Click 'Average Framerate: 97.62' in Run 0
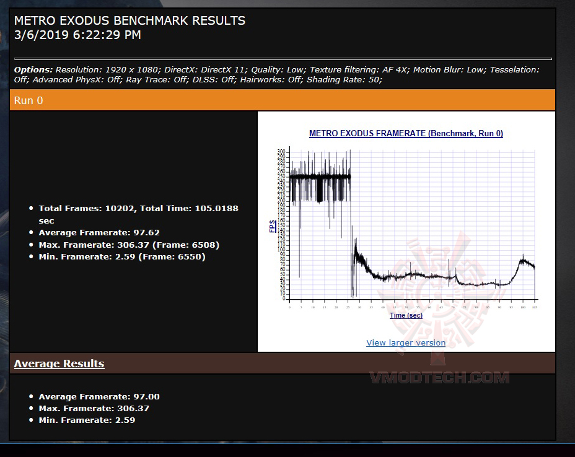 [99, 233]
